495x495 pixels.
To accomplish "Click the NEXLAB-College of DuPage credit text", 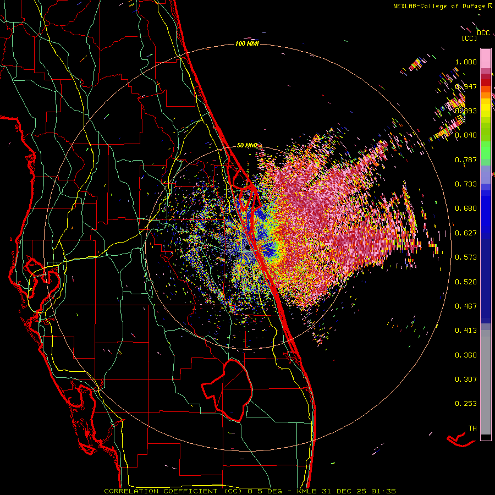I will [440, 6].
